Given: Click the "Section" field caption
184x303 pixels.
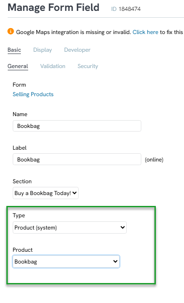Looking at the screenshot, I should (x=22, y=181).
